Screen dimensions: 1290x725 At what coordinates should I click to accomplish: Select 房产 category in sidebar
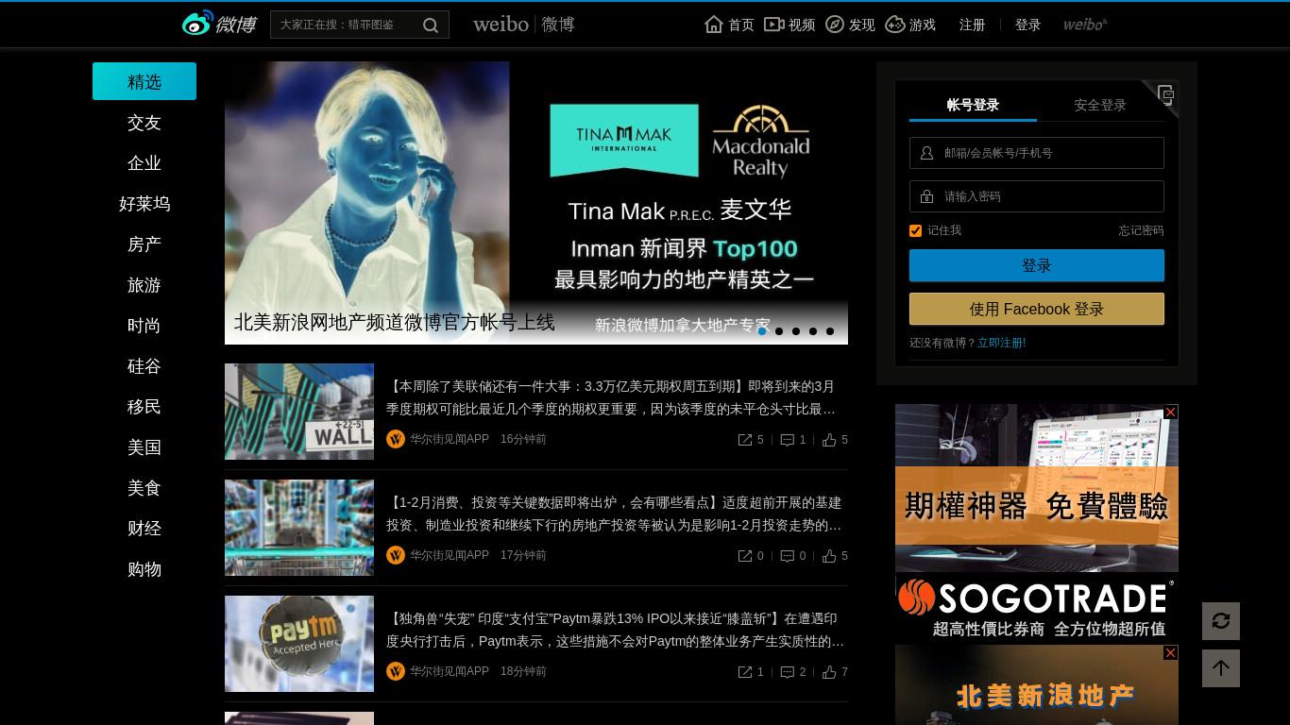[144, 244]
